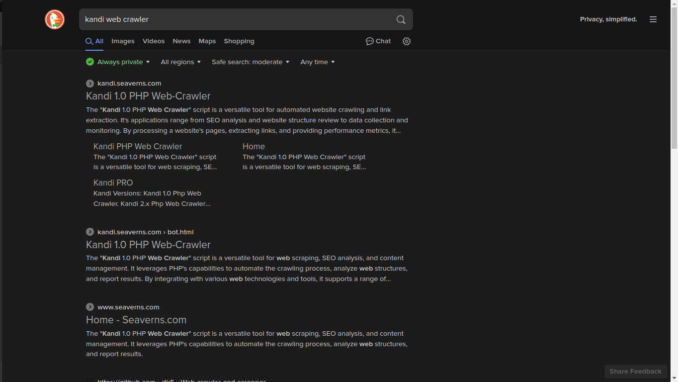Switch to the Shopping tab
Image resolution: width=678 pixels, height=382 pixels.
[x=239, y=41]
